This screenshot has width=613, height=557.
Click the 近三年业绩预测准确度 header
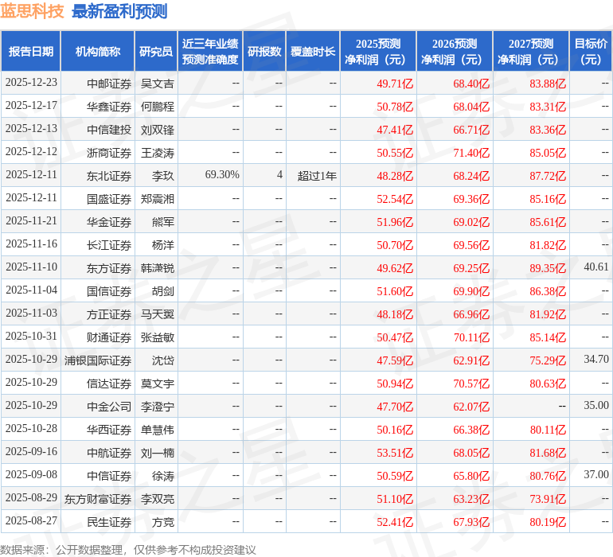pyautogui.click(x=210, y=52)
